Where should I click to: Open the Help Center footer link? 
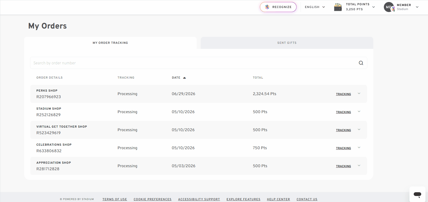278,199
